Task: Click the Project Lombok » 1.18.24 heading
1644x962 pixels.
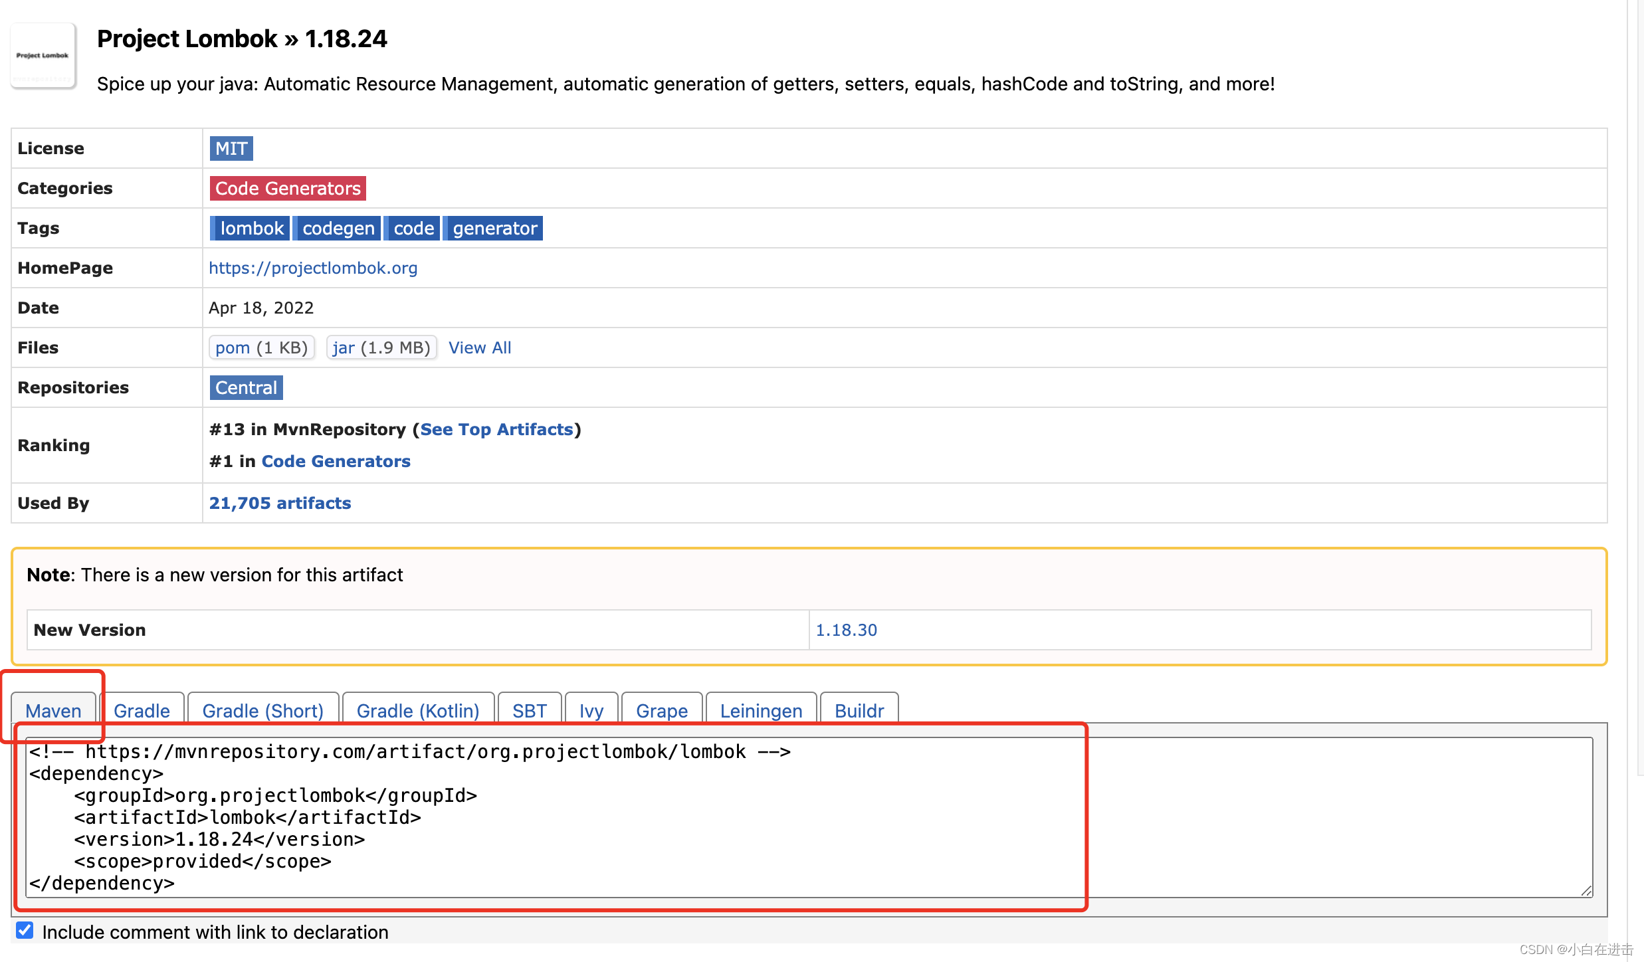Action: click(x=242, y=39)
